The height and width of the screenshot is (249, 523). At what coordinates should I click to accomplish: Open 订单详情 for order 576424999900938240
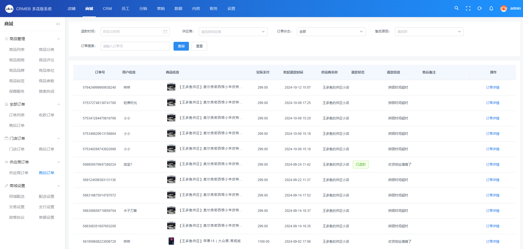[x=492, y=87]
